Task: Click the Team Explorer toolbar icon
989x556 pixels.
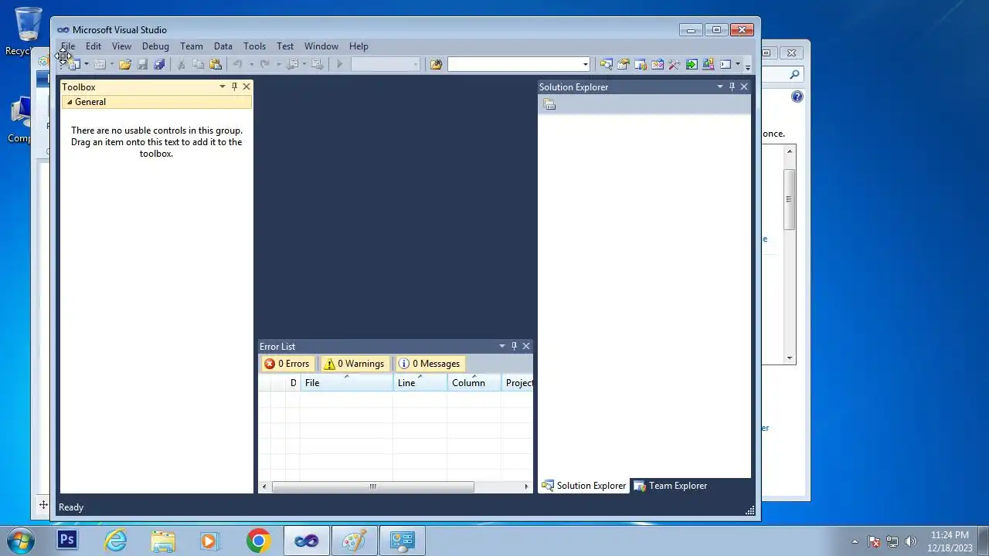Action: pos(709,65)
